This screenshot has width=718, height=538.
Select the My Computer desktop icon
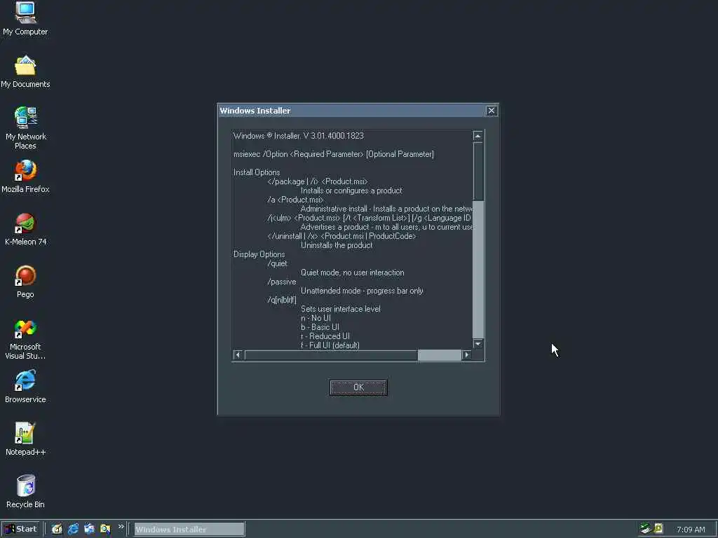pos(25,19)
